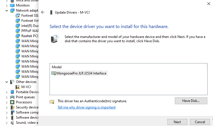Click the M-VCI device icon beside the dialog title

click(51, 12)
